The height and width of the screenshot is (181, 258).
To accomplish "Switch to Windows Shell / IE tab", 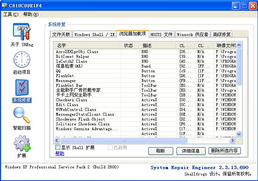I will pyautogui.click(x=94, y=34).
